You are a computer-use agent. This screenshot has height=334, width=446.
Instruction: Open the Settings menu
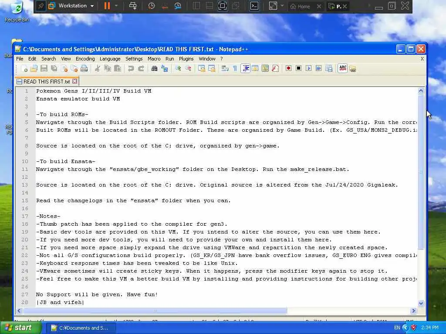(x=134, y=59)
